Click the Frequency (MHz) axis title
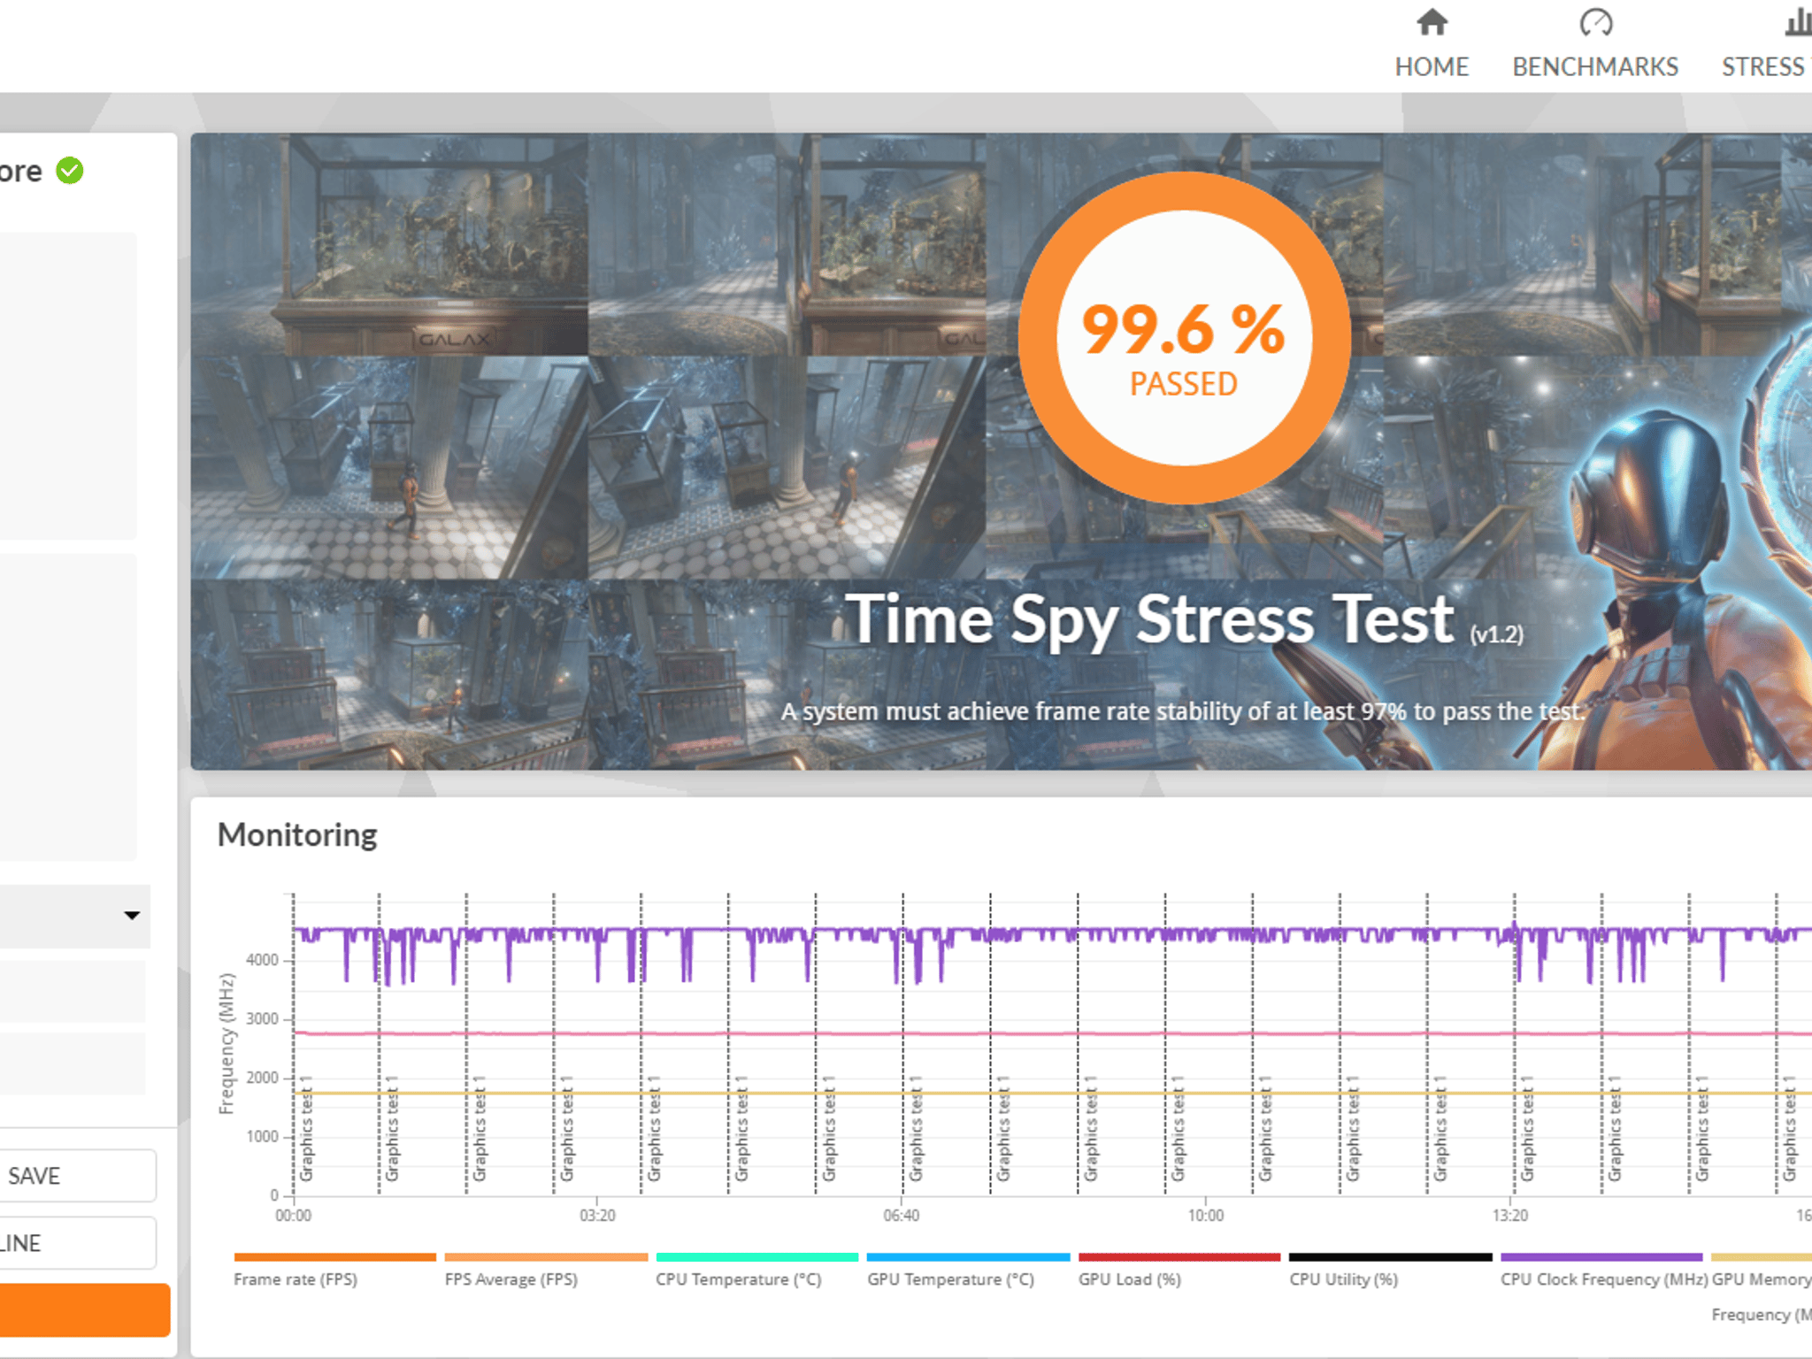The image size is (1812, 1359). [227, 1044]
